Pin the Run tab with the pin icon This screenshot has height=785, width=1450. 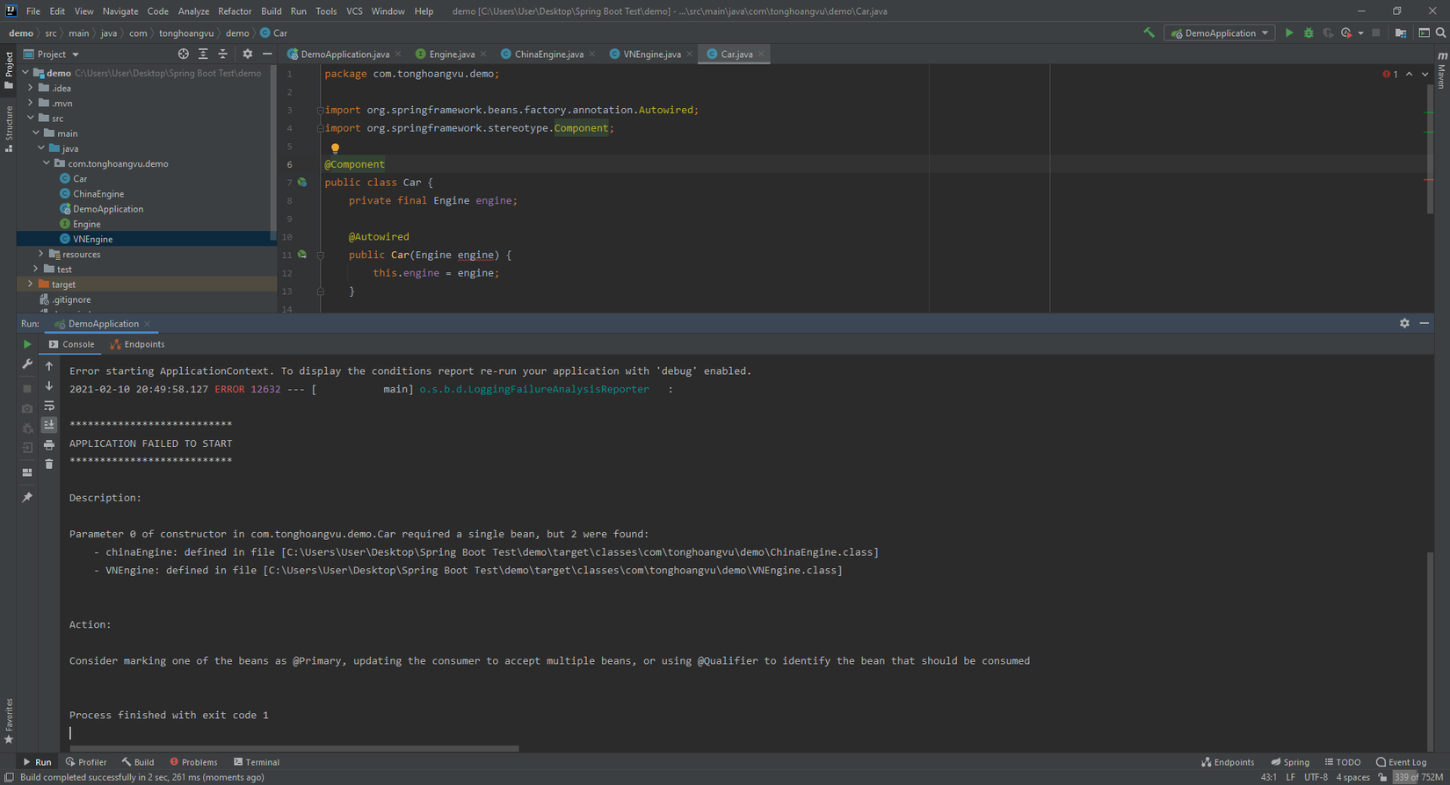(27, 498)
